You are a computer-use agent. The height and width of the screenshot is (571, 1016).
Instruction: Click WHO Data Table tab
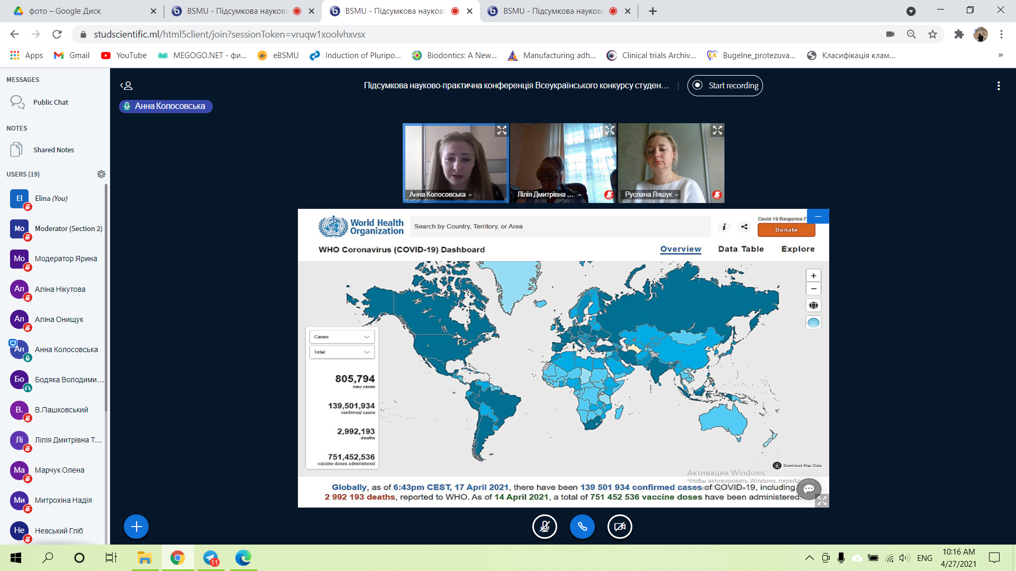[x=741, y=249]
